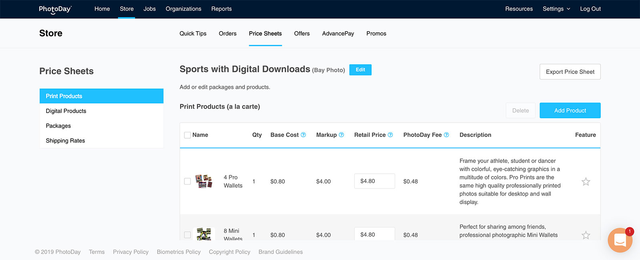
Task: Click the 8 Mini Wallets product name
Action: click(x=233, y=234)
